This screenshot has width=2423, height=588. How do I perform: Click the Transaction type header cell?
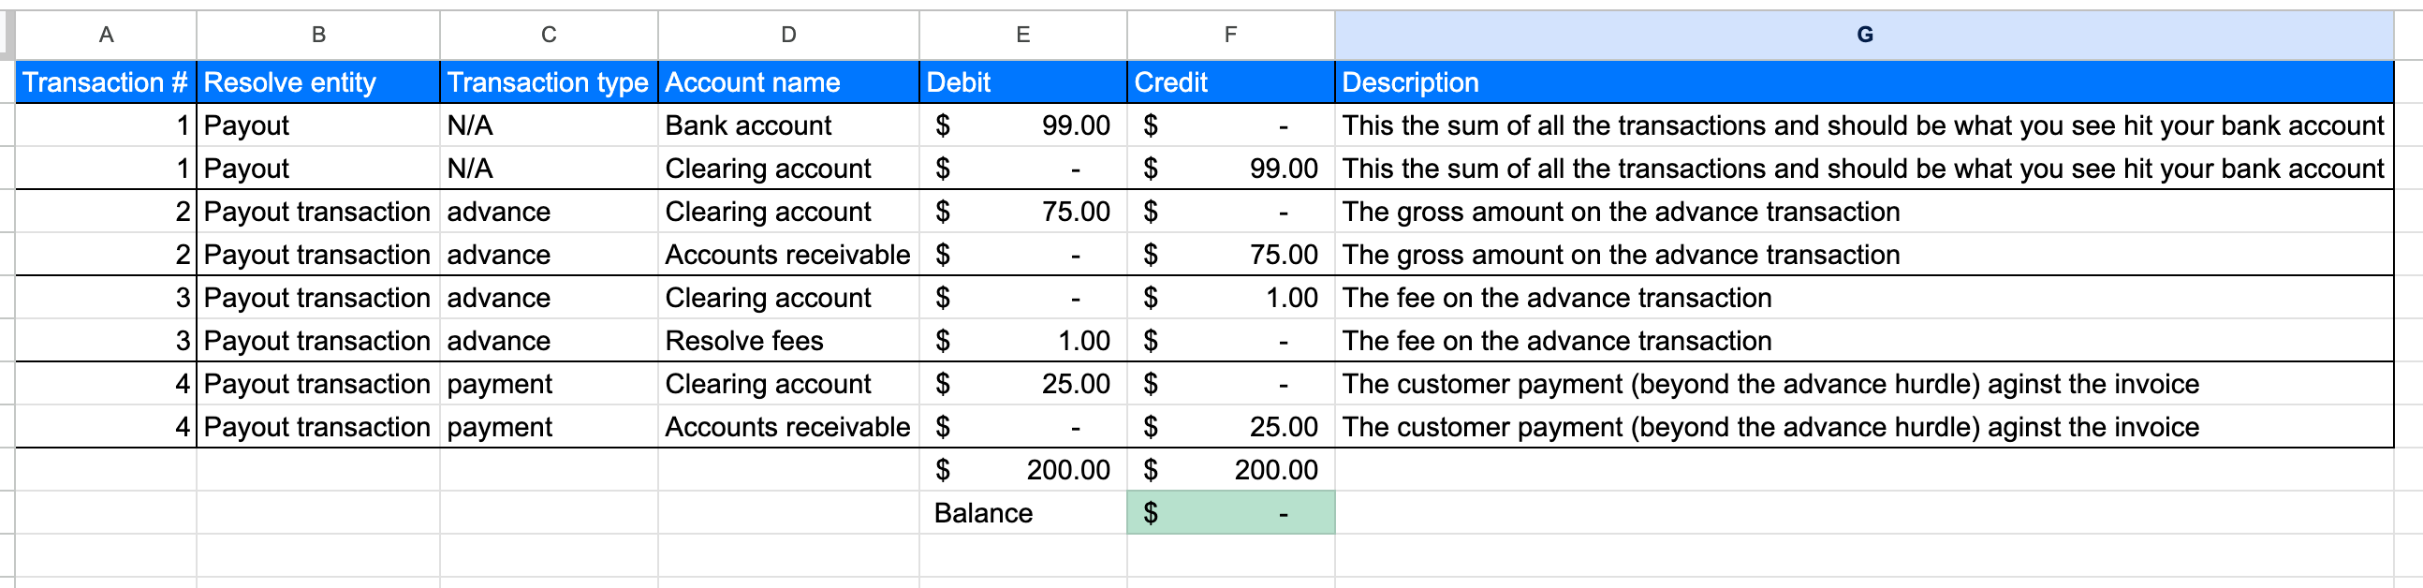pyautogui.click(x=549, y=82)
